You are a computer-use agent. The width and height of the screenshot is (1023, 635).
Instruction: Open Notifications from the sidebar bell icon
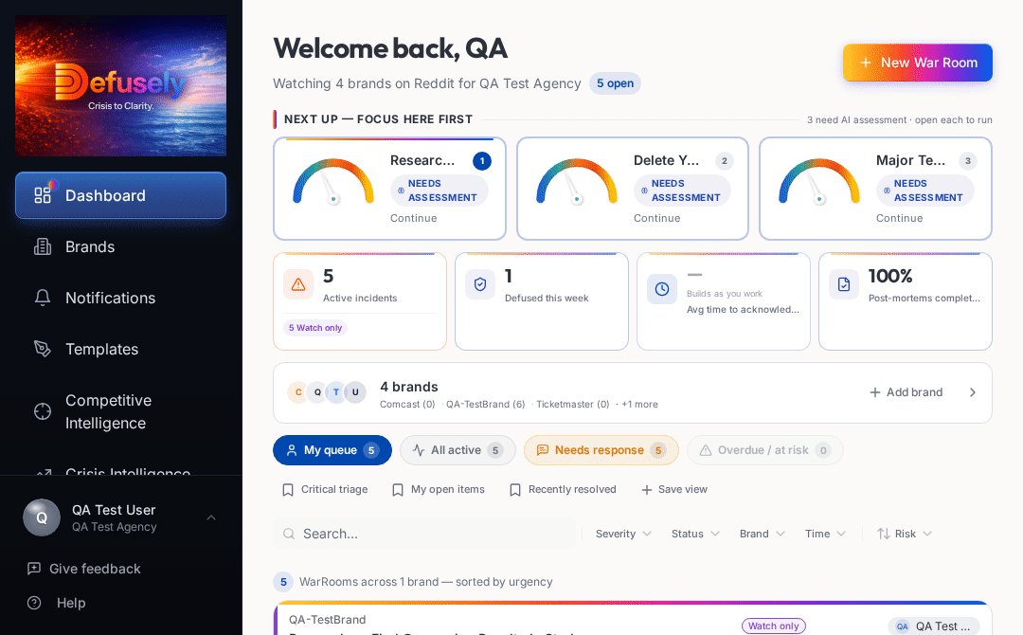[42, 298]
